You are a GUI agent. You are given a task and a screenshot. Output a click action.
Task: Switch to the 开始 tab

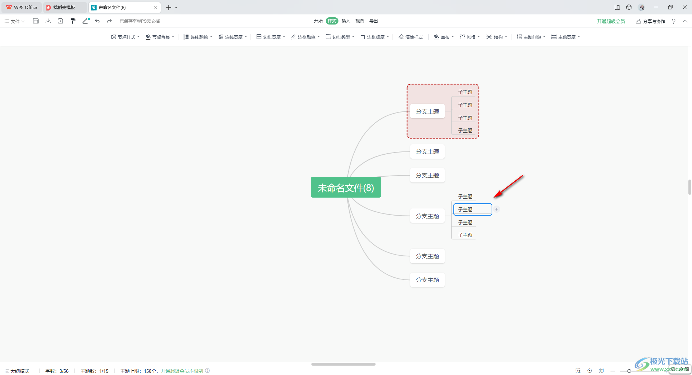click(x=318, y=21)
